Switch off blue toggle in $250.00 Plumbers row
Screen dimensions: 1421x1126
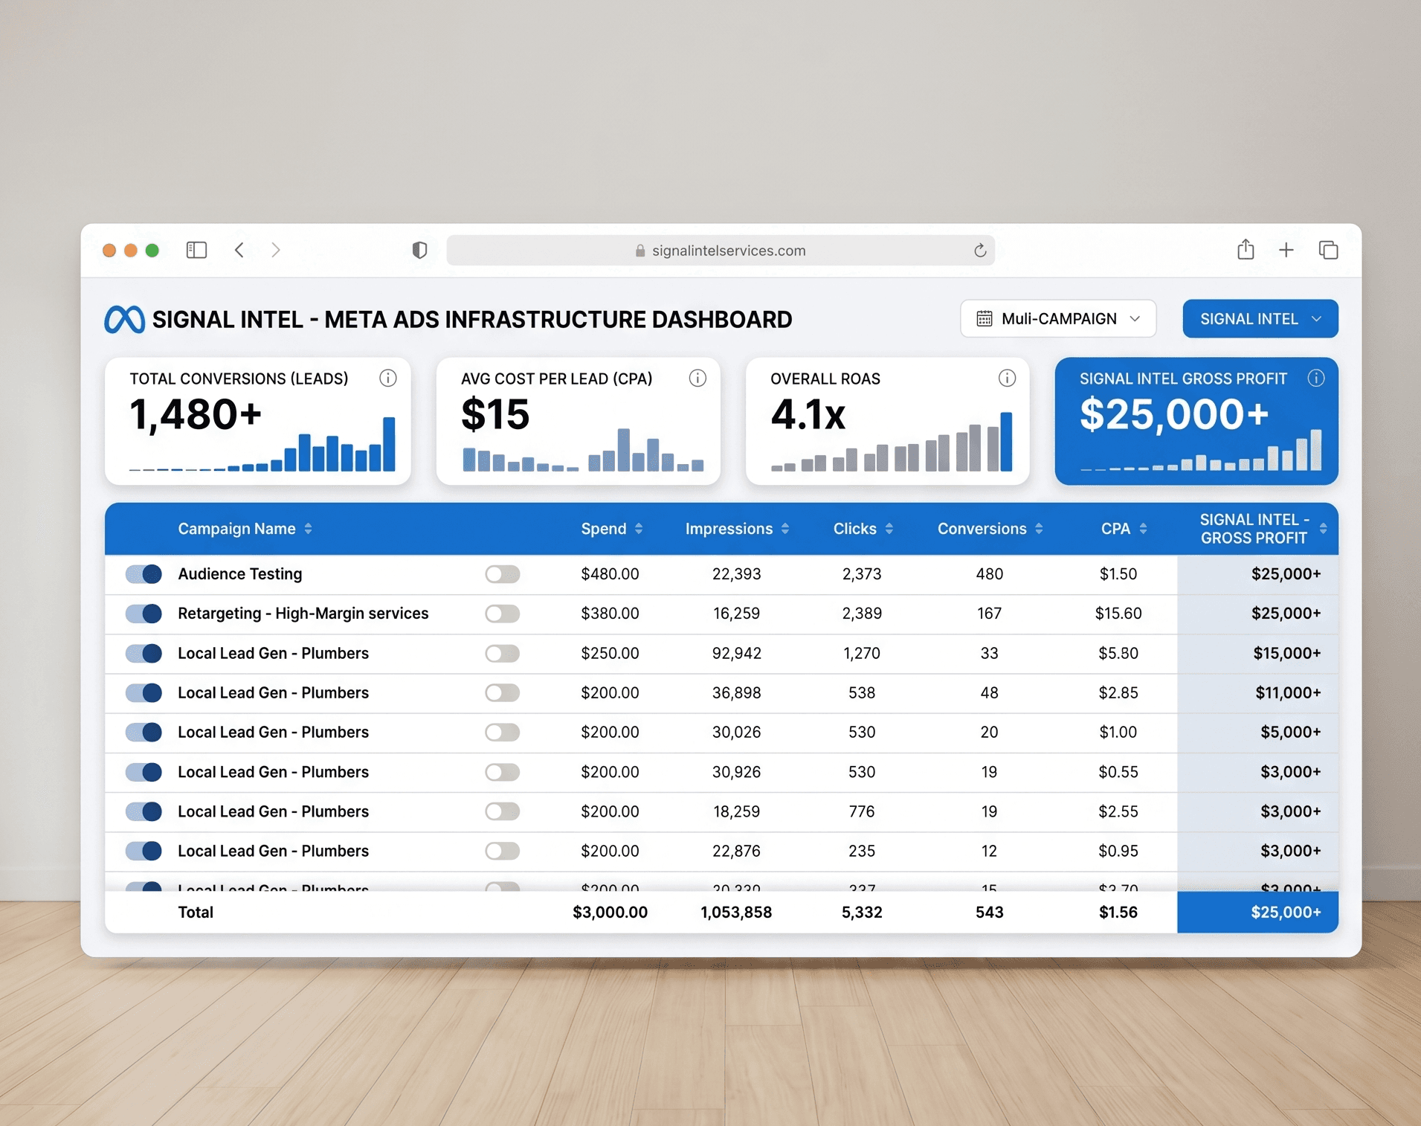coord(144,654)
